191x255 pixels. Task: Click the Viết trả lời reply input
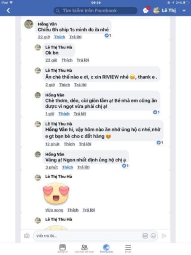pyautogui.click(x=95, y=236)
